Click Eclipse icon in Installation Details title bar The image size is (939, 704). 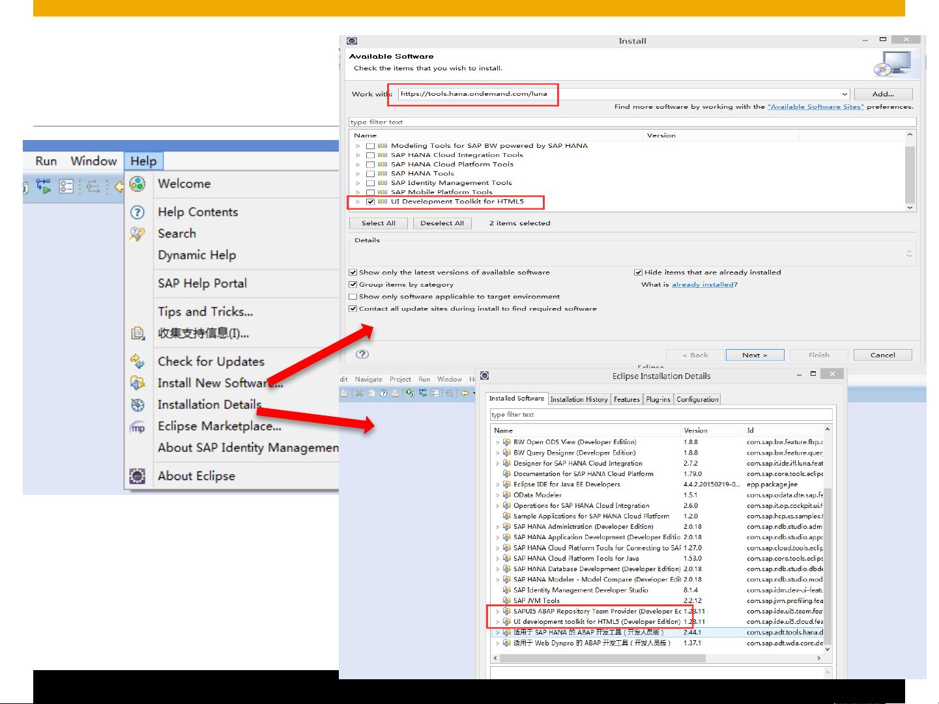[484, 376]
